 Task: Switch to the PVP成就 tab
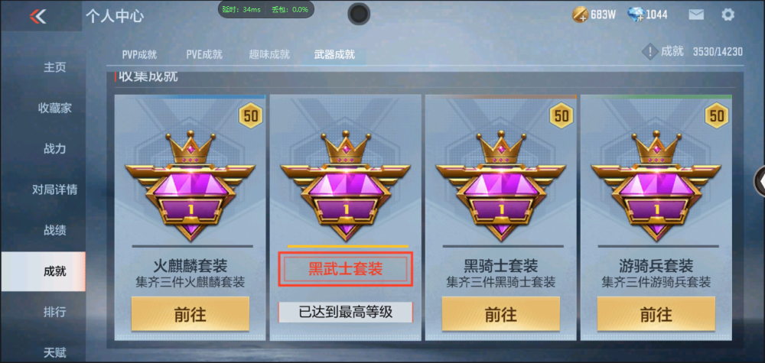pyautogui.click(x=139, y=54)
